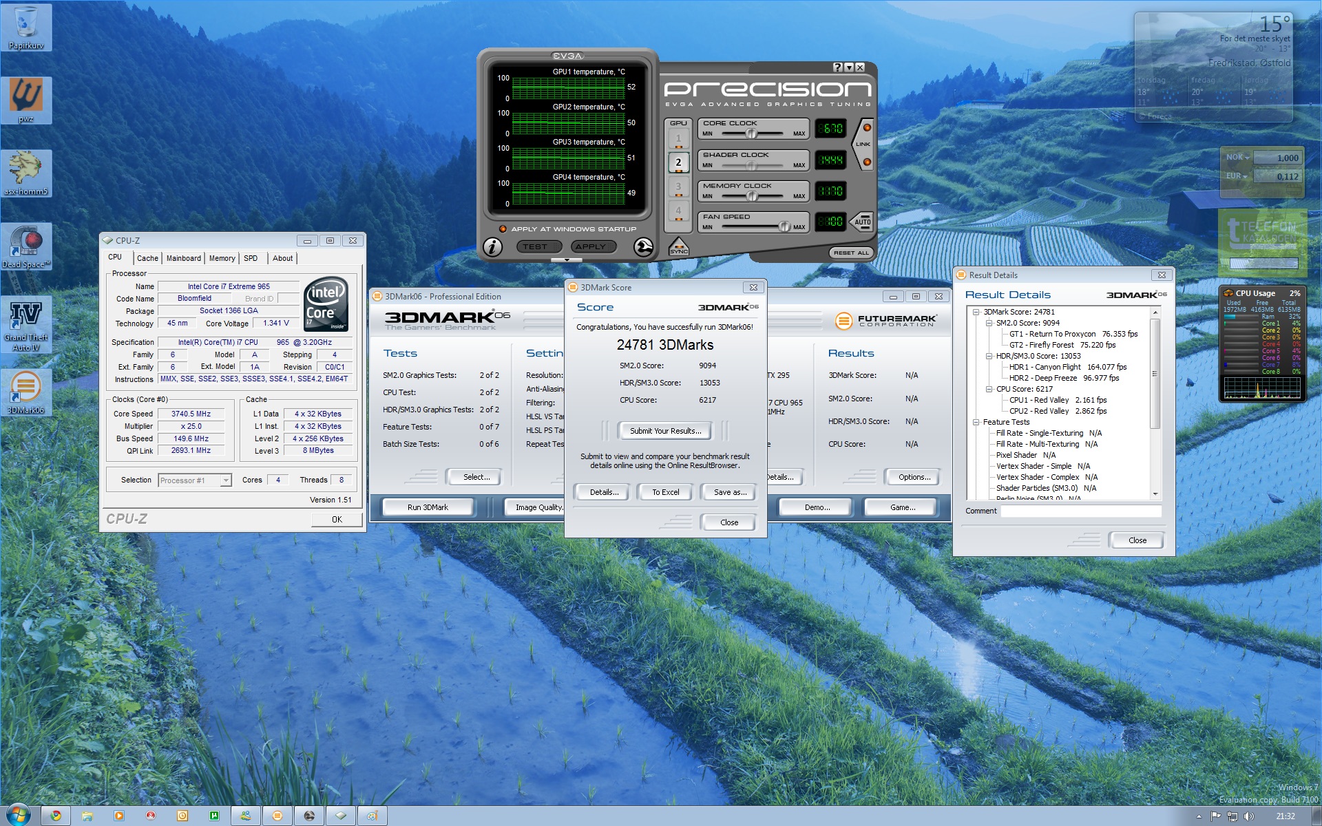The width and height of the screenshot is (1322, 826).
Task: Switch to CPU-Z Mainboard tab
Action: [184, 258]
